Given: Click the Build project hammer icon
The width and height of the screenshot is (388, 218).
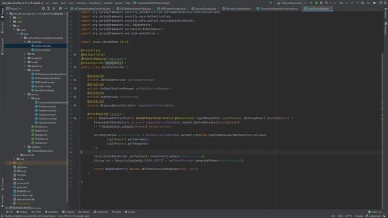Looking at the screenshot, I should 271,3.
